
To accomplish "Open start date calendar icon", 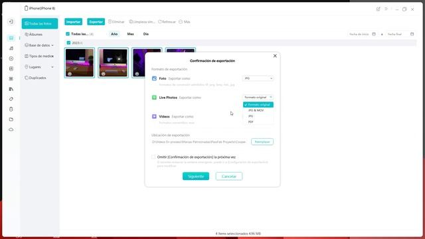I will pos(374,34).
